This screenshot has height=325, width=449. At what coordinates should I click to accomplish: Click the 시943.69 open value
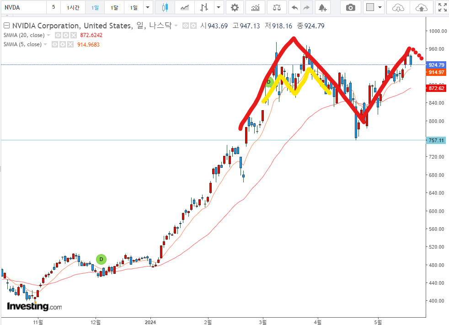tap(214, 26)
